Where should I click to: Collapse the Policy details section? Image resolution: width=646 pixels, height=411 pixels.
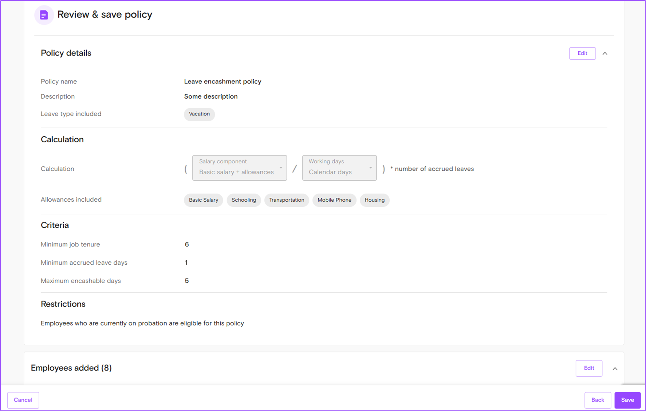pyautogui.click(x=605, y=54)
